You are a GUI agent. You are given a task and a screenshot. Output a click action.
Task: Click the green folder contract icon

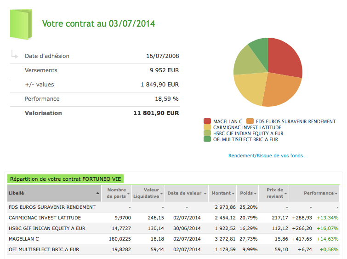click(x=22, y=24)
